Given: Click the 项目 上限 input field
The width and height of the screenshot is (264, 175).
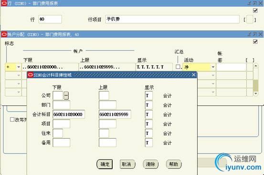Looking at the screenshot, I should tap(107, 124).
